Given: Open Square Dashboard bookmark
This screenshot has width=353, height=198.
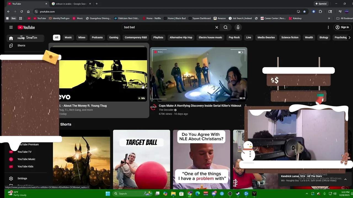Looking at the screenshot, I should tap(200, 18).
